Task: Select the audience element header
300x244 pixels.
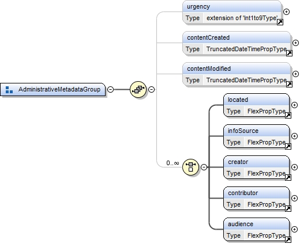Action: point(256,224)
